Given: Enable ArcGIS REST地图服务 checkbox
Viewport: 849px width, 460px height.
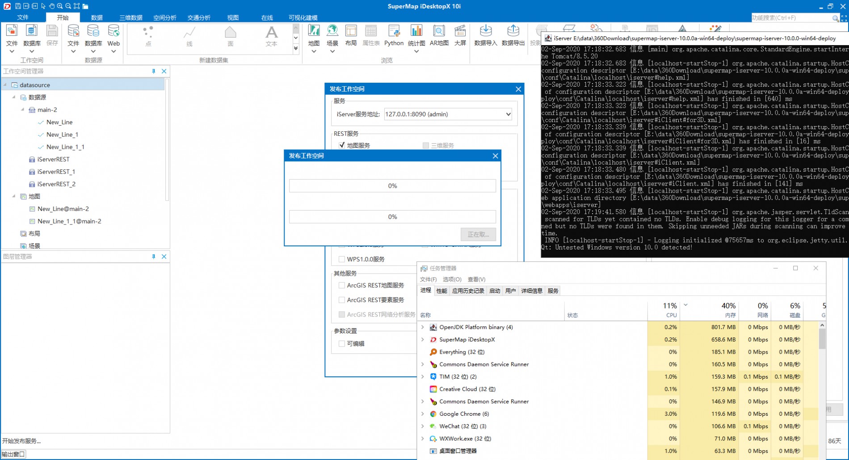Looking at the screenshot, I should pos(342,285).
